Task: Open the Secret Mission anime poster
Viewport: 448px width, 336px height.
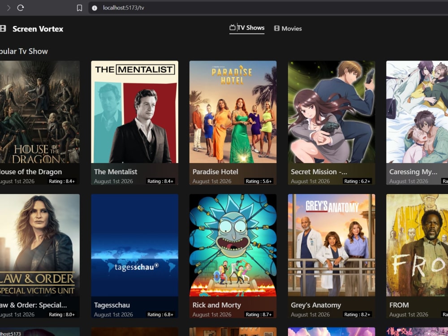Action: 332,112
